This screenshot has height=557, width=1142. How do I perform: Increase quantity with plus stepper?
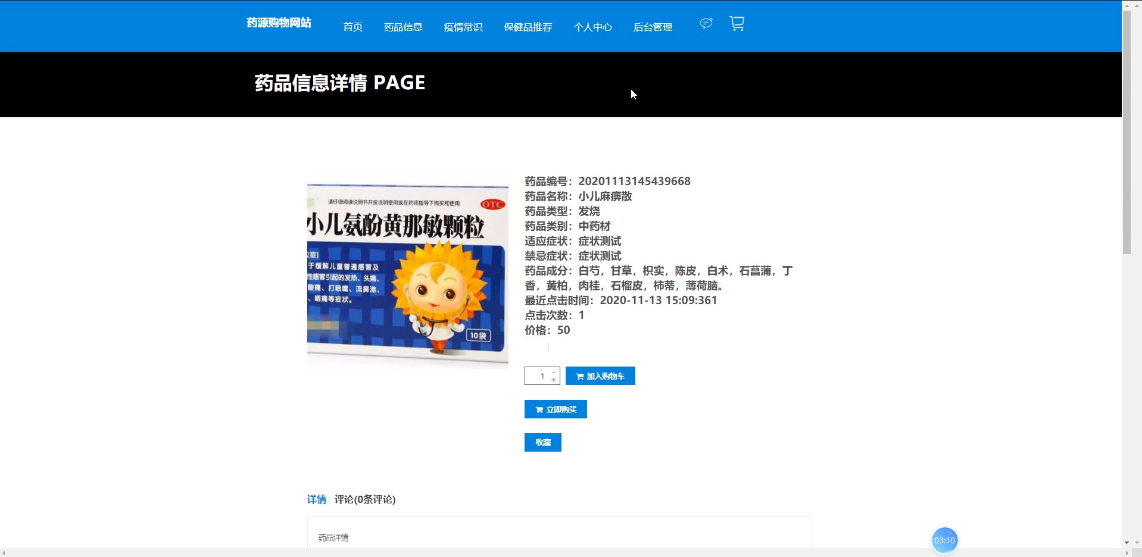(554, 380)
